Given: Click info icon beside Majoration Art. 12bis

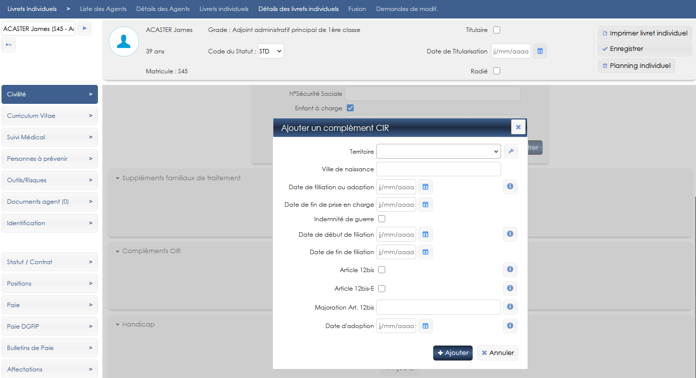Looking at the screenshot, I should pyautogui.click(x=510, y=307).
